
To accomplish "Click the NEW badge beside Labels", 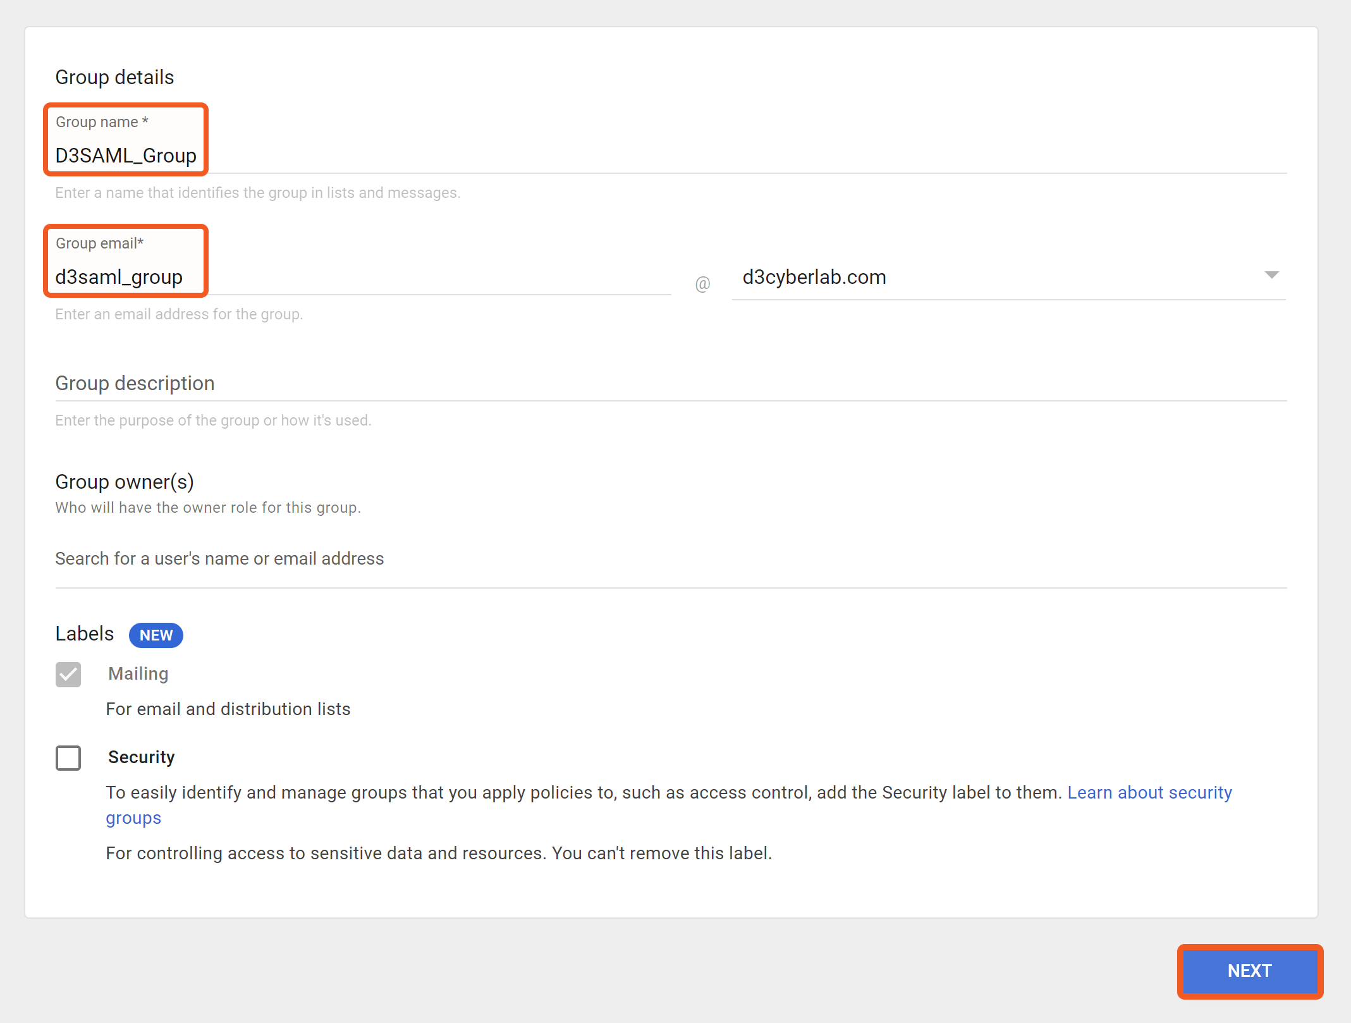I will 156,635.
